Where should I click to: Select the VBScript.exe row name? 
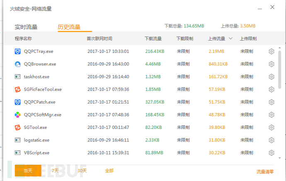click(x=36, y=153)
